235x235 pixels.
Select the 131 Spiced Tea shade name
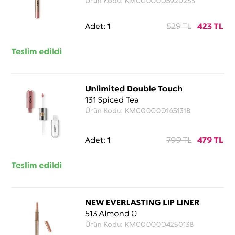click(x=112, y=100)
